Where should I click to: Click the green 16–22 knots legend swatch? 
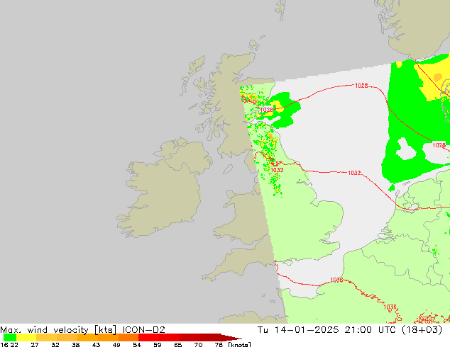[x=10, y=337]
